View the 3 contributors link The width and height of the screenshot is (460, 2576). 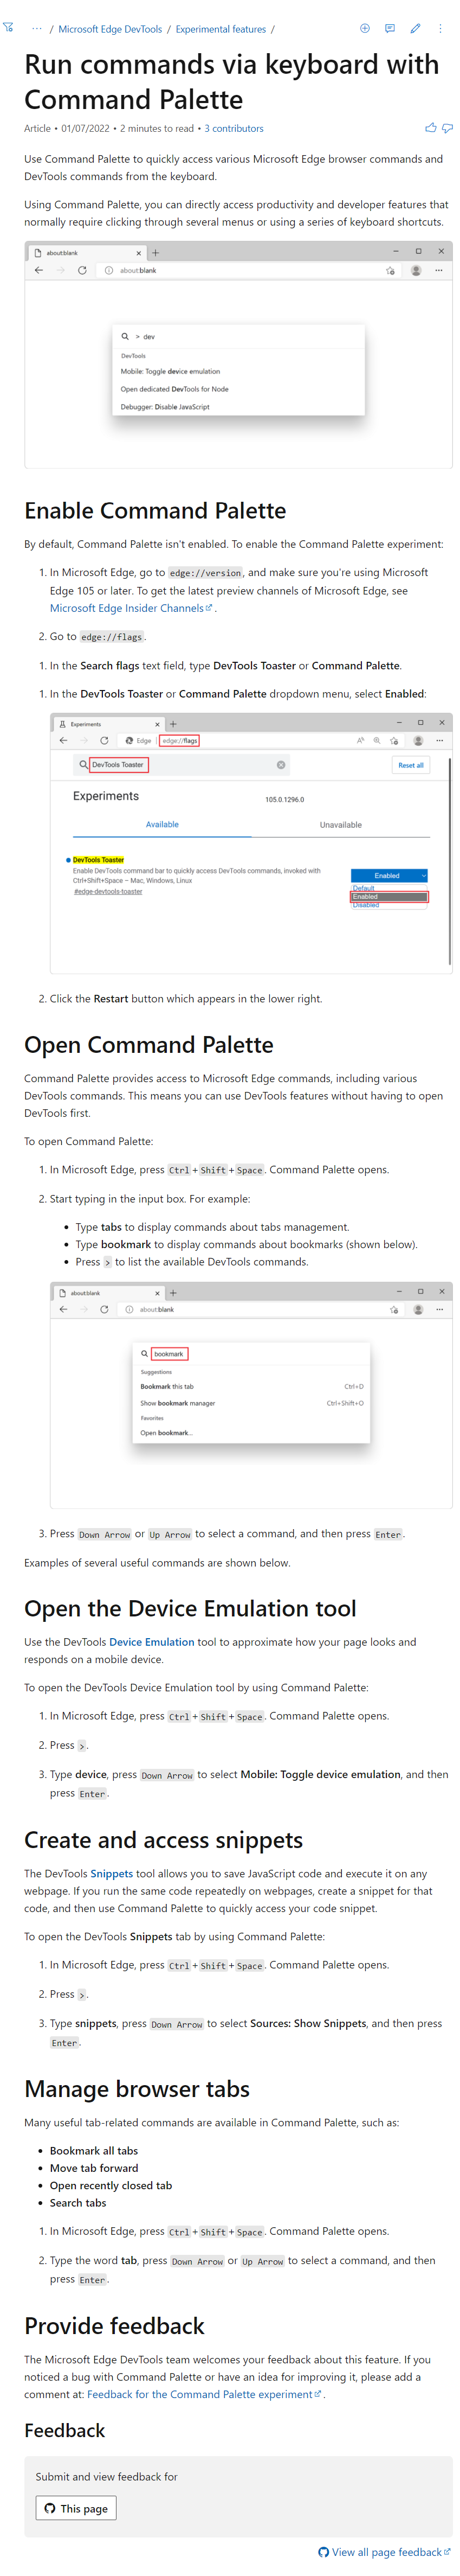(x=234, y=128)
